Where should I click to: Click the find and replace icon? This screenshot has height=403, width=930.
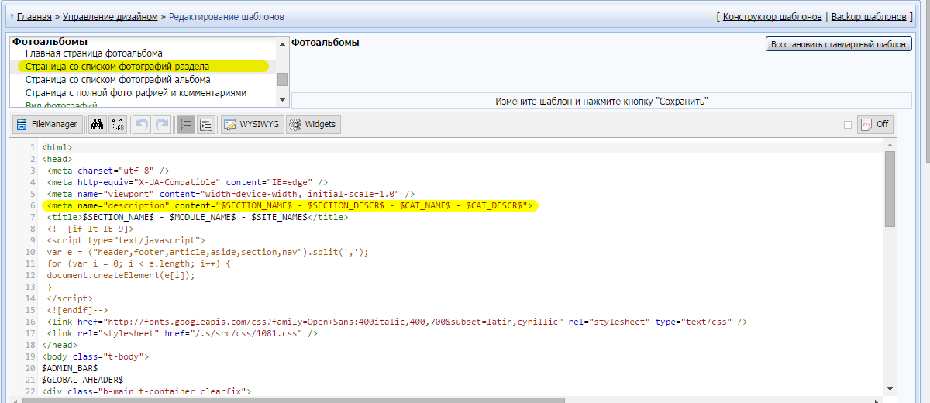(x=117, y=124)
